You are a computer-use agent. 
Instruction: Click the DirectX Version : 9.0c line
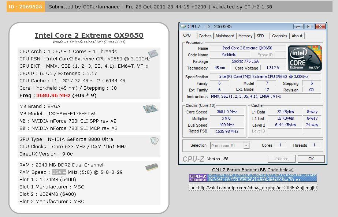click(46, 154)
